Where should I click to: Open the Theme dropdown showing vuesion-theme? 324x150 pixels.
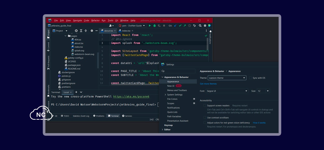tap(227, 78)
